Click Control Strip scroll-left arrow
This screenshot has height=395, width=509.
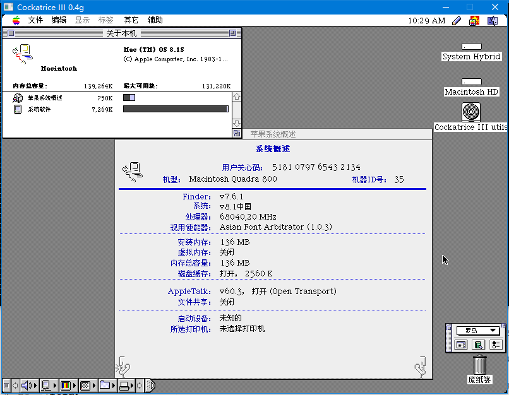pyautogui.click(x=15, y=386)
